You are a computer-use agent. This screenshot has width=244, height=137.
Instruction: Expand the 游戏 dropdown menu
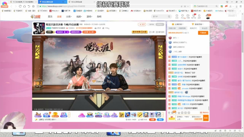pyautogui.click(x=89, y=17)
